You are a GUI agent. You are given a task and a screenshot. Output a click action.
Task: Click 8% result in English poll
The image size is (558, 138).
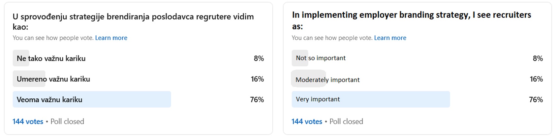coord(538,58)
